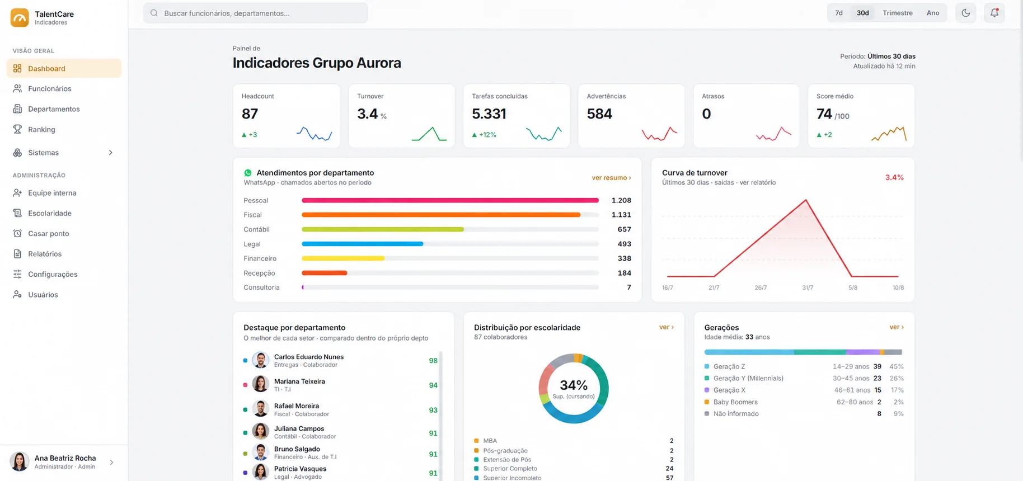Click Juliana Campos avatar photo
Viewport: 1023px width, 481px height.
(x=260, y=431)
